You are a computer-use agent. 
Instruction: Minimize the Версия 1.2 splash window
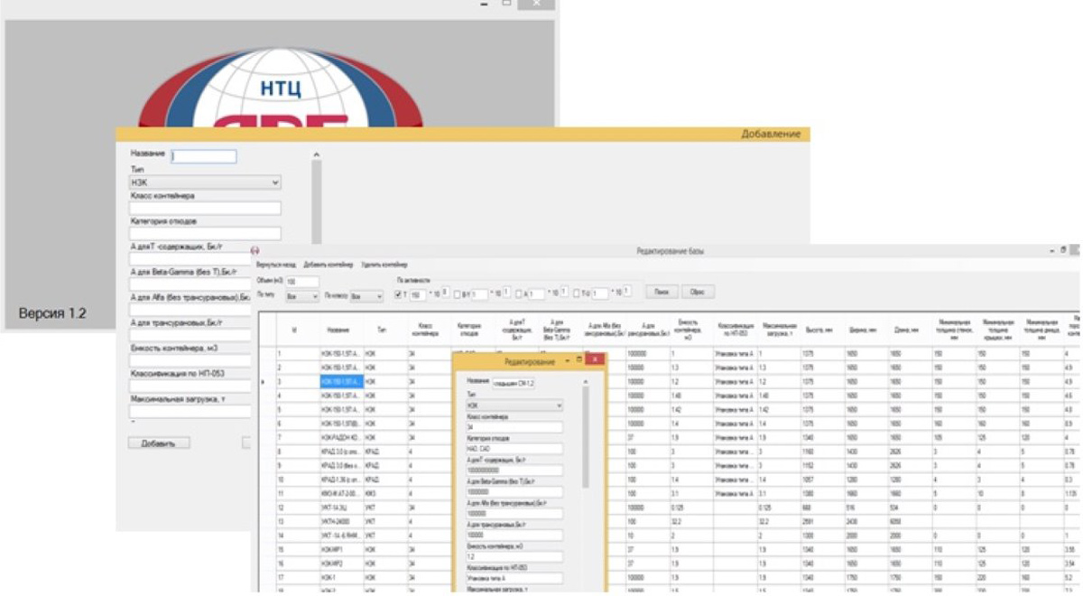click(x=486, y=5)
